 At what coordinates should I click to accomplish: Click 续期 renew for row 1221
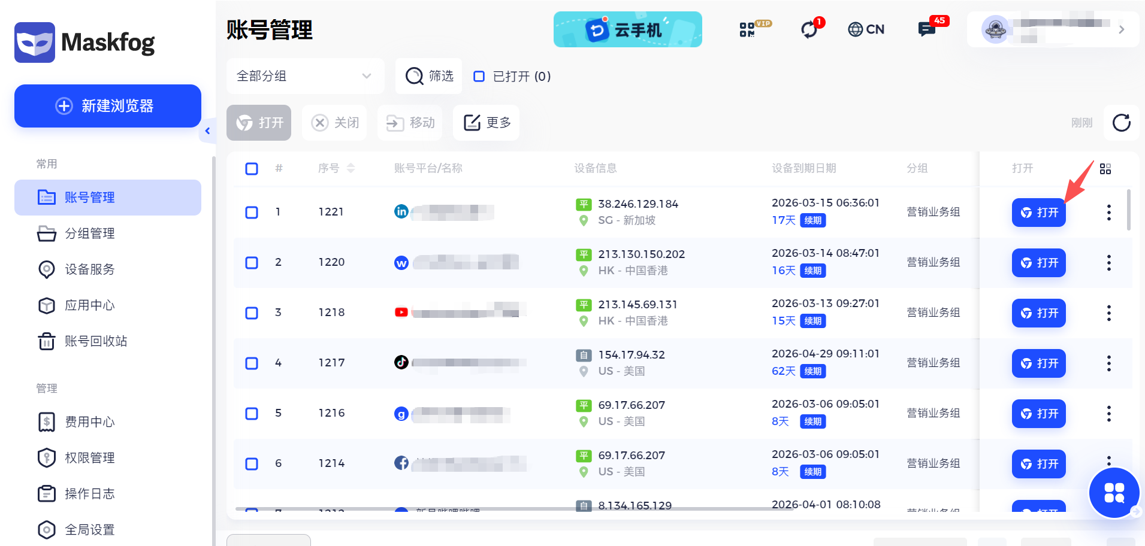[813, 220]
